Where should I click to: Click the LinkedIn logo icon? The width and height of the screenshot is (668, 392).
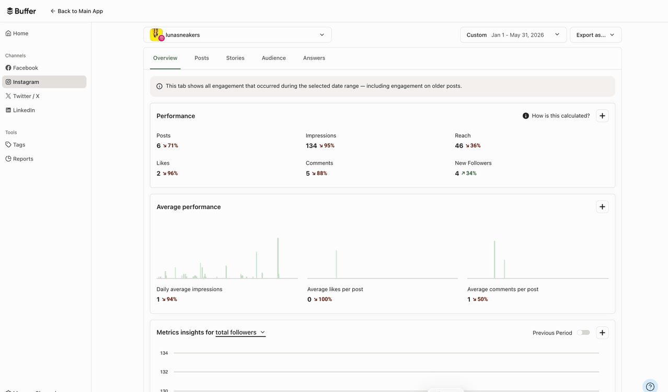pyautogui.click(x=8, y=110)
